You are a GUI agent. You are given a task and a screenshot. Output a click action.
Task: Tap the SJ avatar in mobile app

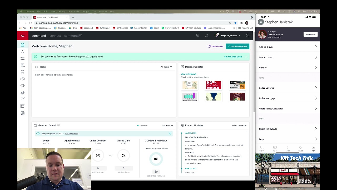click(261, 22)
